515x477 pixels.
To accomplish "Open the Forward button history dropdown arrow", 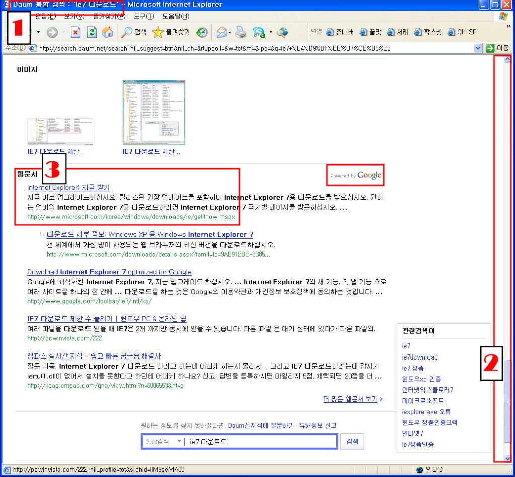I will point(64,32).
